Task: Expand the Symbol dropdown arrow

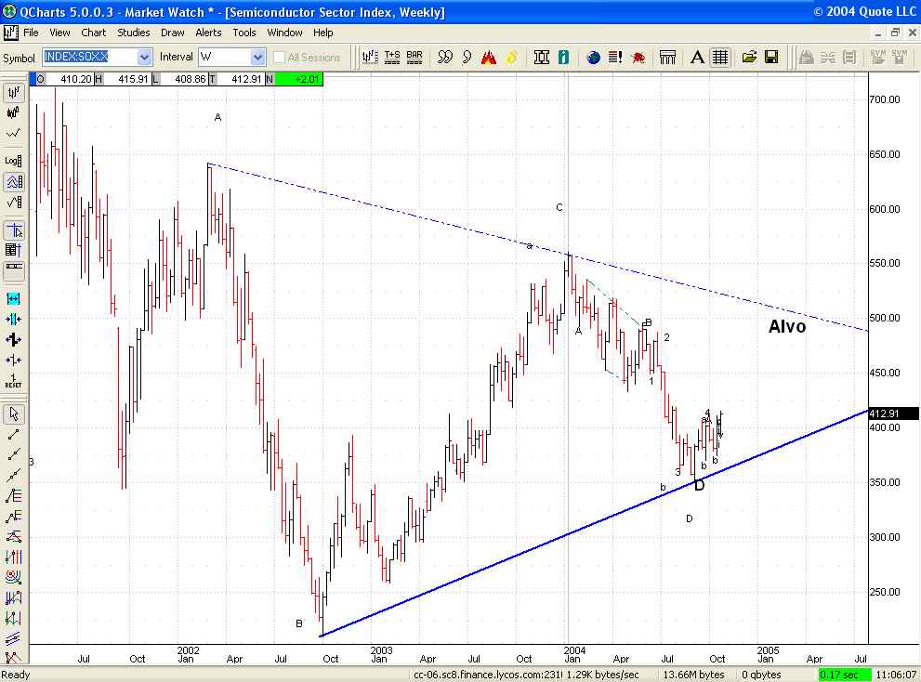Action: 144,57
